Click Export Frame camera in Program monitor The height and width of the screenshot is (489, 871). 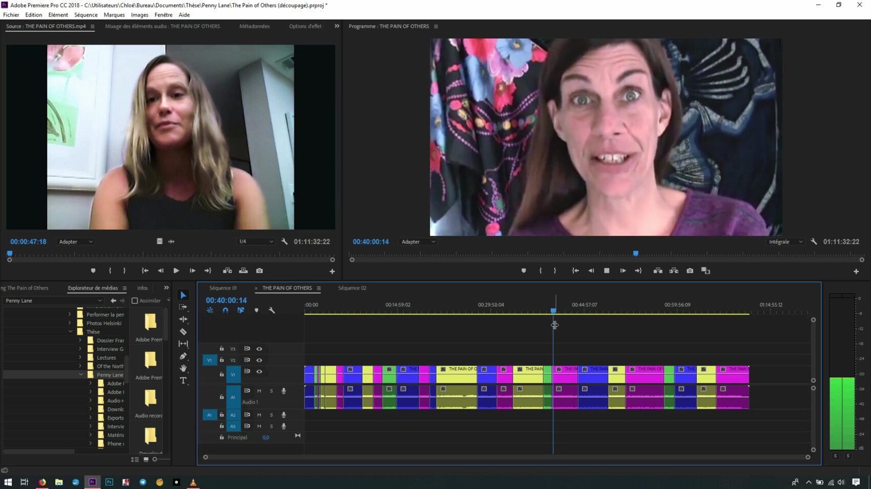tap(690, 271)
